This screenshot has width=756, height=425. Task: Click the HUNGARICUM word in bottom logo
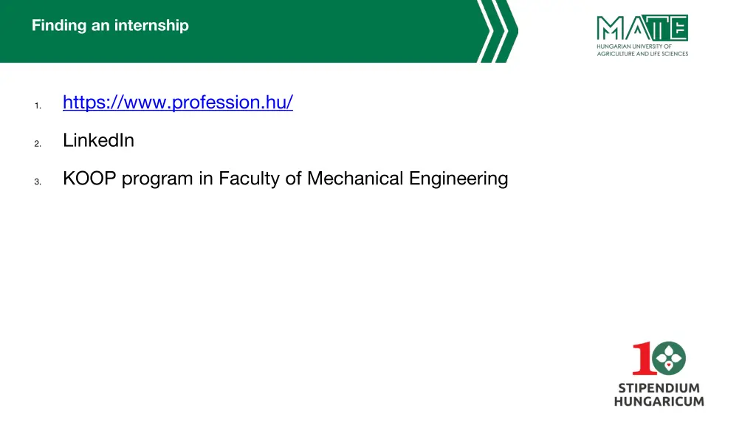(659, 401)
